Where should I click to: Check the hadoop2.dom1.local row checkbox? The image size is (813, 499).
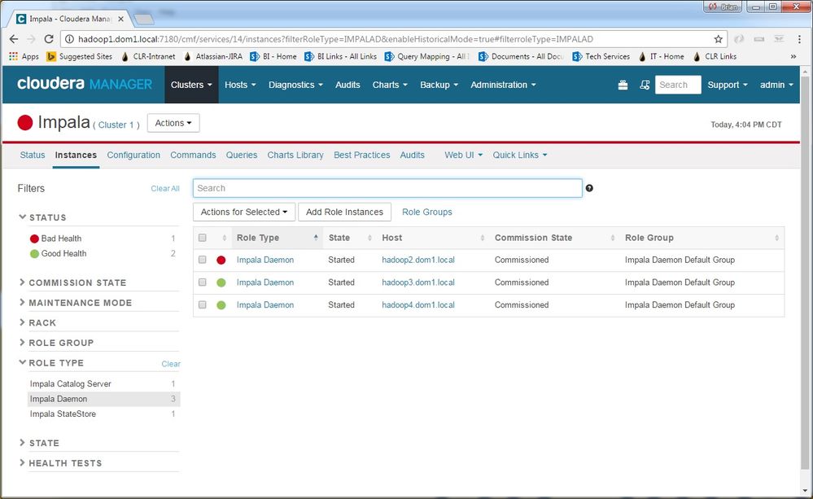coord(203,260)
